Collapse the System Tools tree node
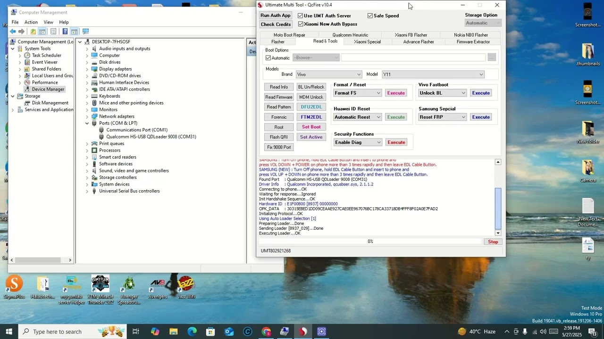The width and height of the screenshot is (604, 339). [x=12, y=48]
